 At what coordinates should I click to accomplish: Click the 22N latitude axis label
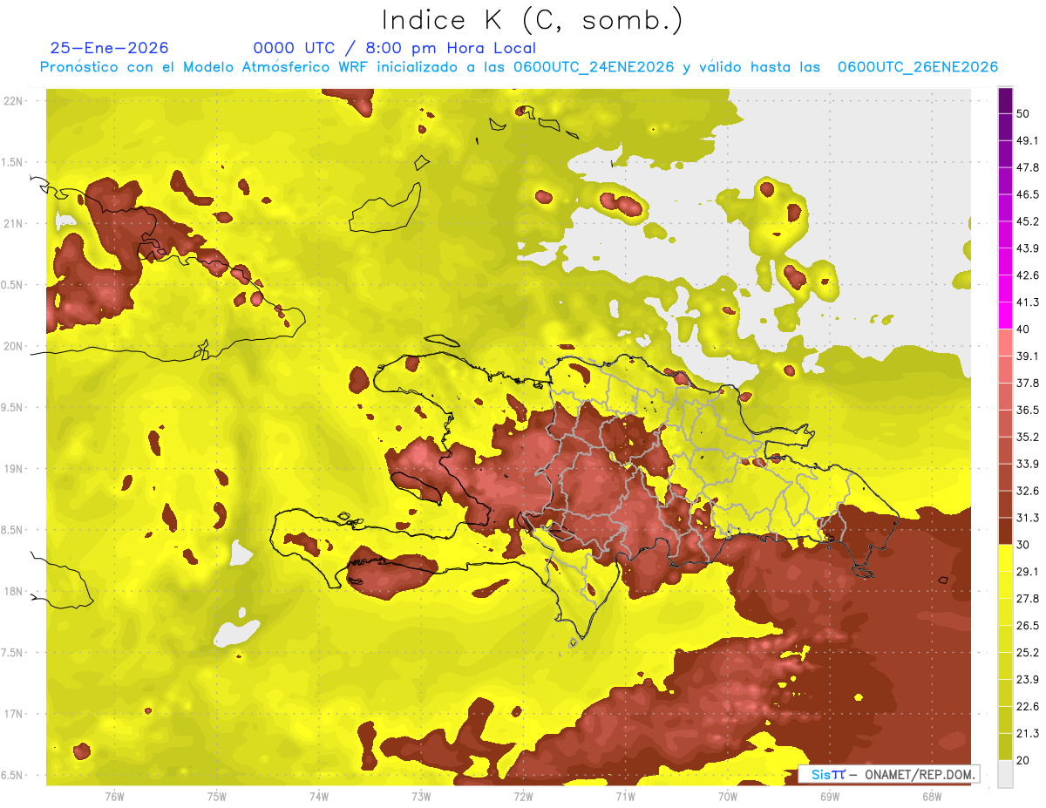14,101
